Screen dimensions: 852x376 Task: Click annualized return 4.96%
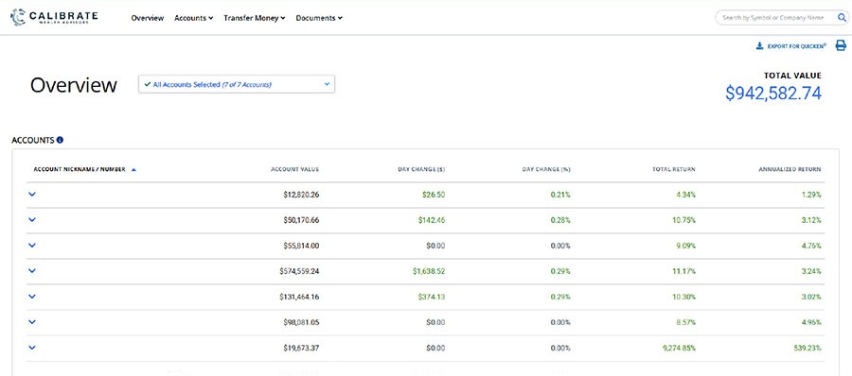coord(812,322)
